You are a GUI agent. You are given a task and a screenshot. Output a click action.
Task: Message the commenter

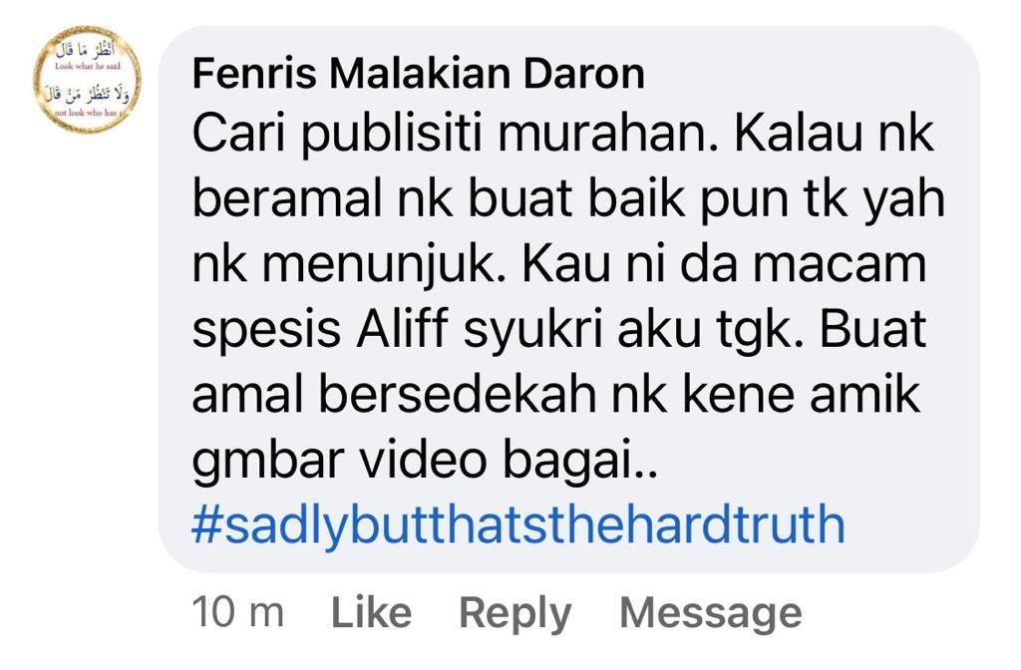(710, 614)
